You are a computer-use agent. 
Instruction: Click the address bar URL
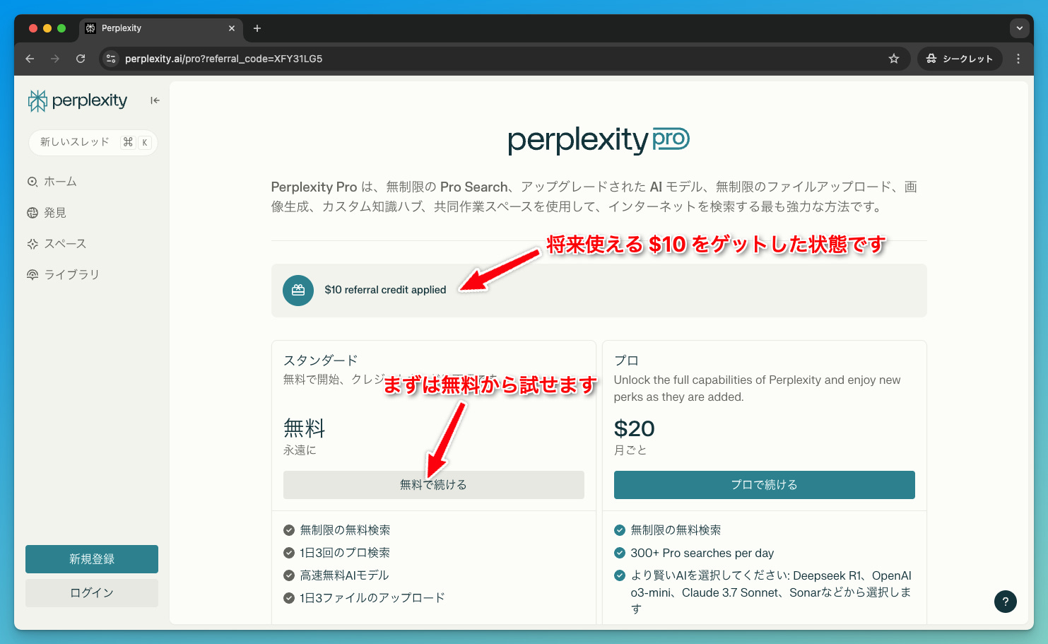[223, 59]
